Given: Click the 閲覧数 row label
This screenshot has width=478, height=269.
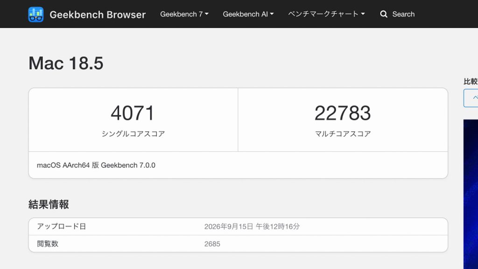Looking at the screenshot, I should pos(48,244).
